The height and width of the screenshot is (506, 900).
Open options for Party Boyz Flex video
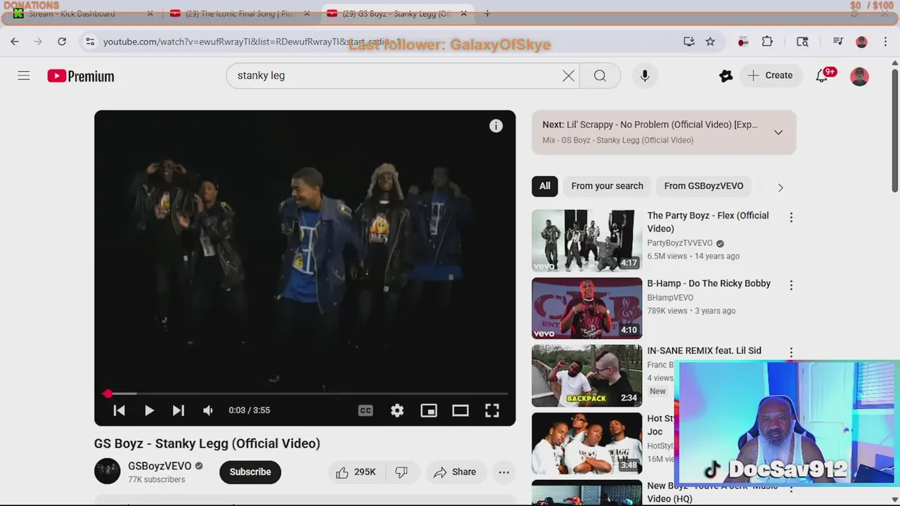coord(791,218)
